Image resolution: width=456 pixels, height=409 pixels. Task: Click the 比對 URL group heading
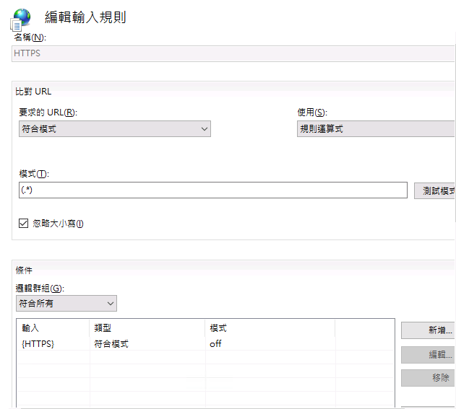tap(33, 92)
